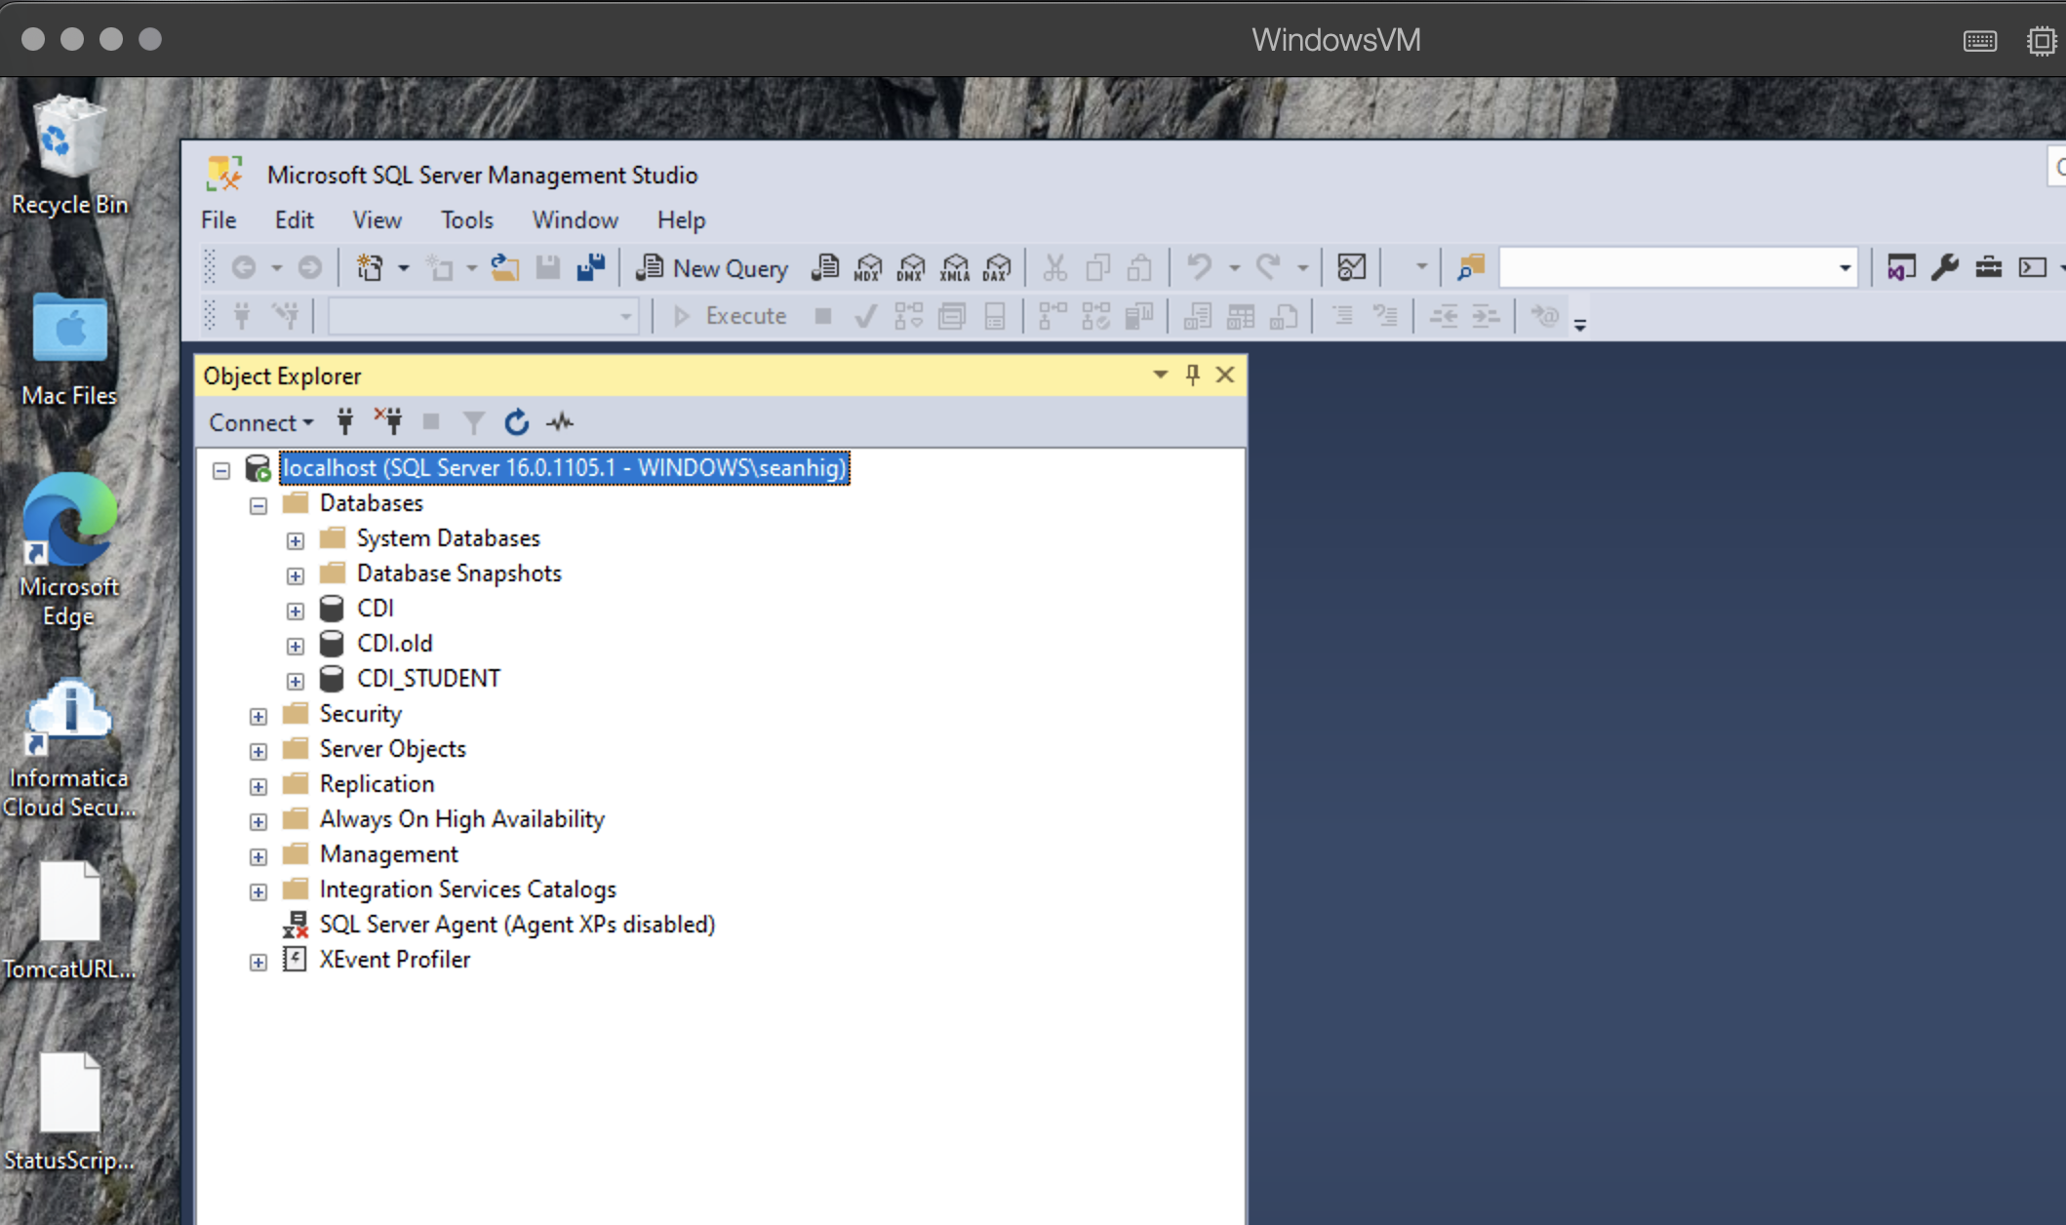Expand Always On High Availability folder
Viewport: 2066px width, 1225px height.
[x=258, y=821]
